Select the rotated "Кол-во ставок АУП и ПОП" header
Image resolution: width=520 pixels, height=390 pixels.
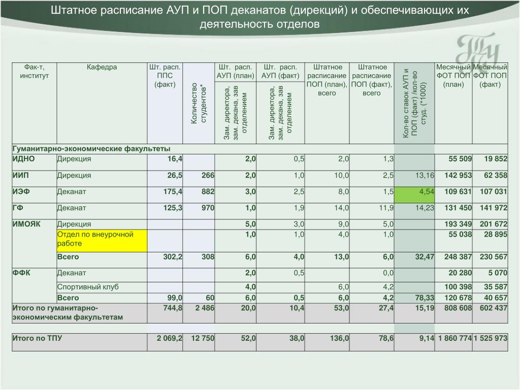[x=414, y=103]
